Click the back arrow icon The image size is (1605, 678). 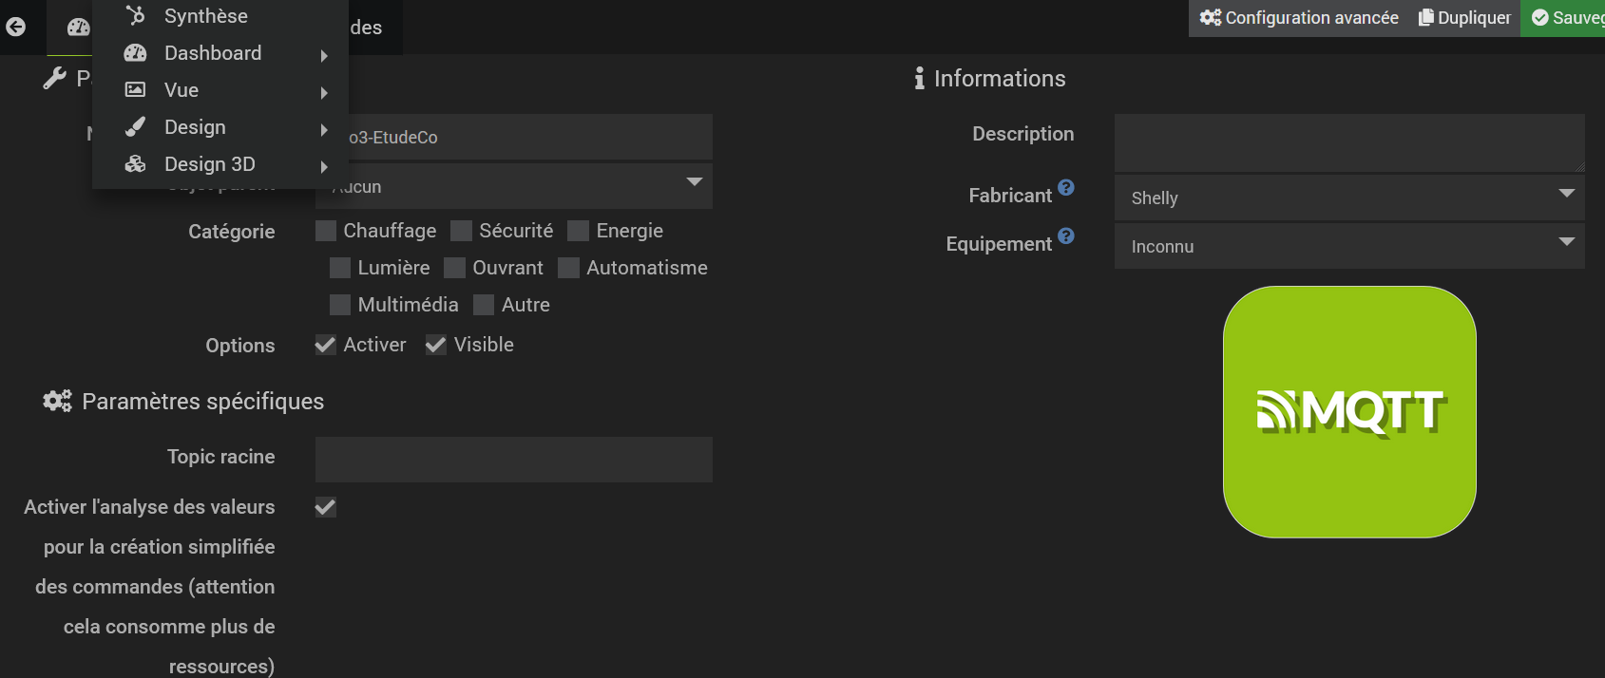pos(16,27)
